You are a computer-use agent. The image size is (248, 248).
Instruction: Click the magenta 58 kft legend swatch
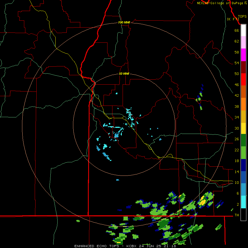pos(243,55)
